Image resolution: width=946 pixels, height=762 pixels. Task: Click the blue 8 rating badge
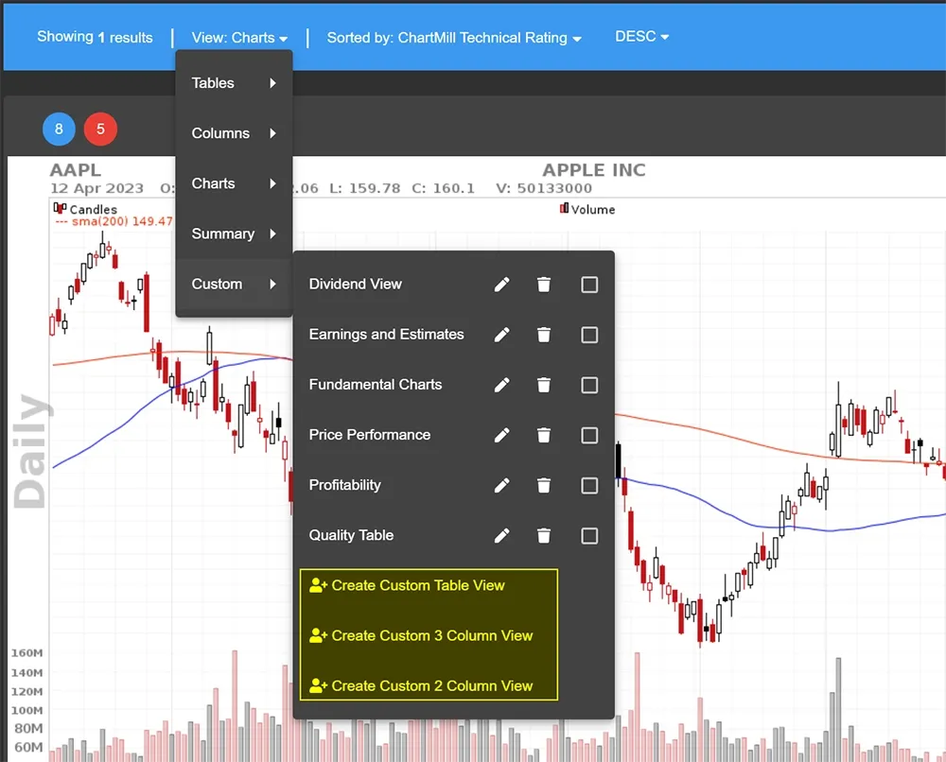(x=59, y=129)
